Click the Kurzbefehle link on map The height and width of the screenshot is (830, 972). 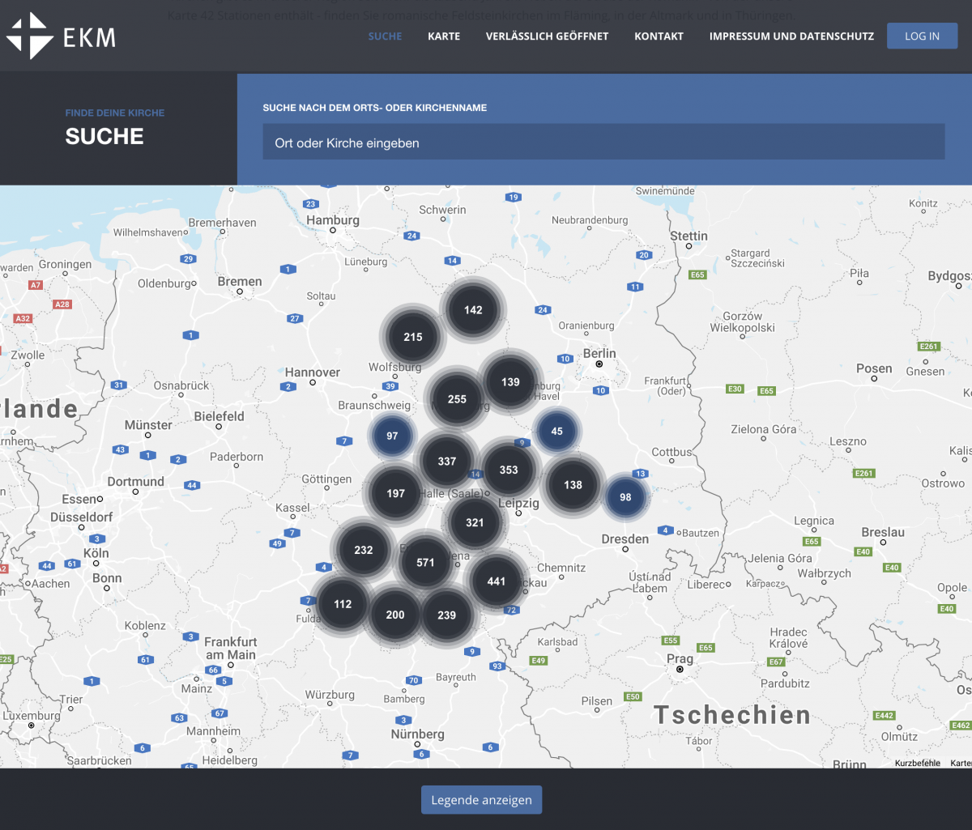pos(917,763)
